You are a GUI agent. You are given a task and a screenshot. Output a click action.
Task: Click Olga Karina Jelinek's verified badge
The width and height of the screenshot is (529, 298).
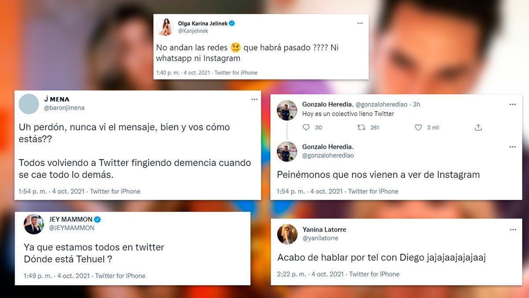tap(232, 23)
